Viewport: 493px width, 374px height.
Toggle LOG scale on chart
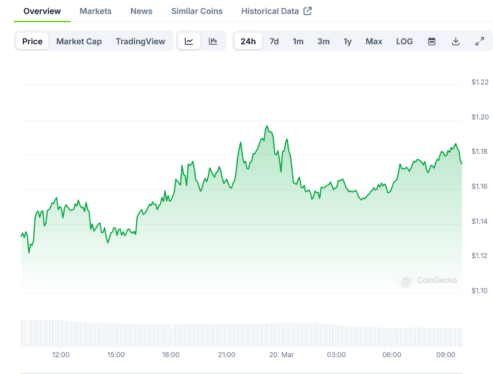click(405, 41)
